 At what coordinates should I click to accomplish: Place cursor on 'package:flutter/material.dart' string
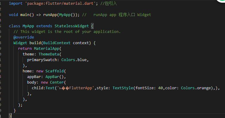click(x=60, y=4)
